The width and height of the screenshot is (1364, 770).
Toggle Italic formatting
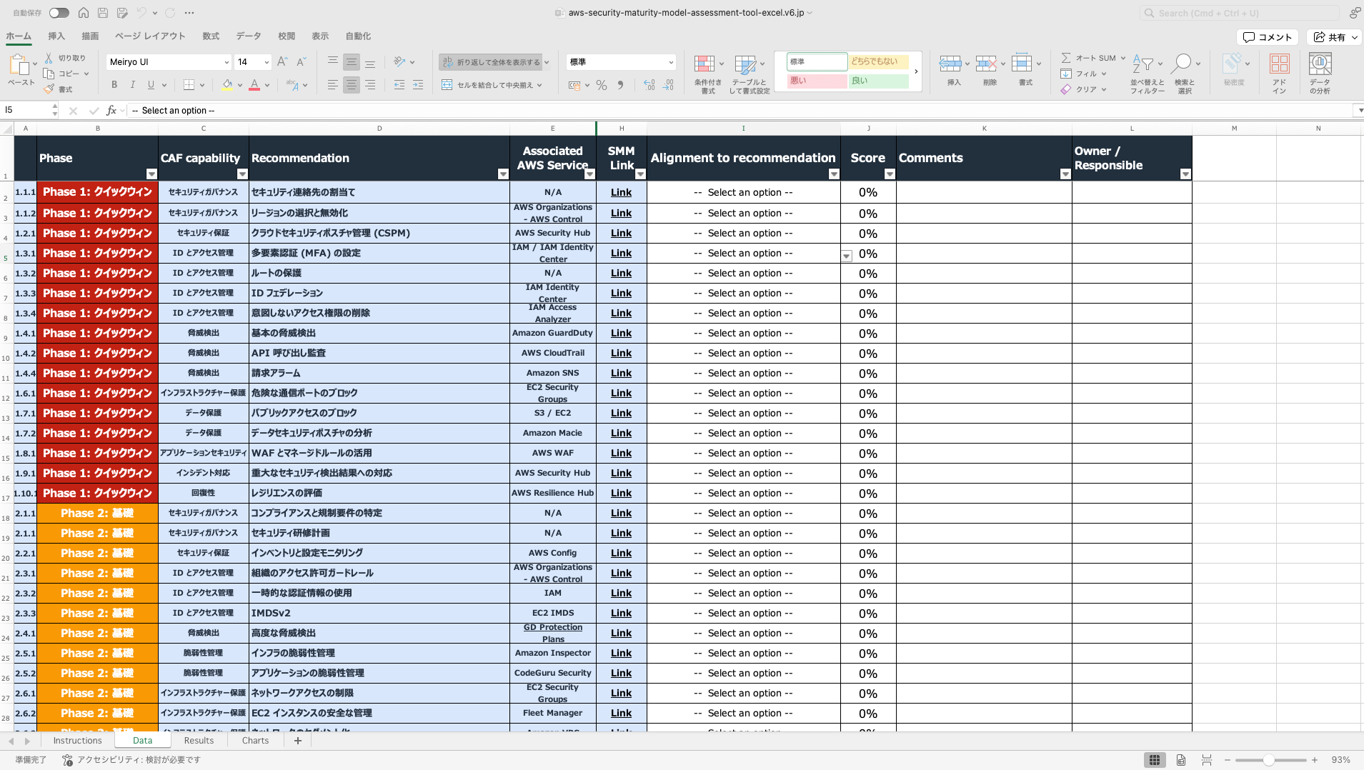click(x=133, y=85)
